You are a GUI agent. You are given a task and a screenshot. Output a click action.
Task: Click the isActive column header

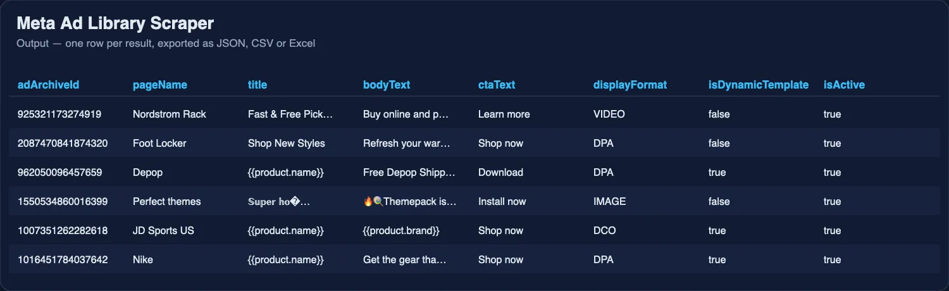click(844, 85)
